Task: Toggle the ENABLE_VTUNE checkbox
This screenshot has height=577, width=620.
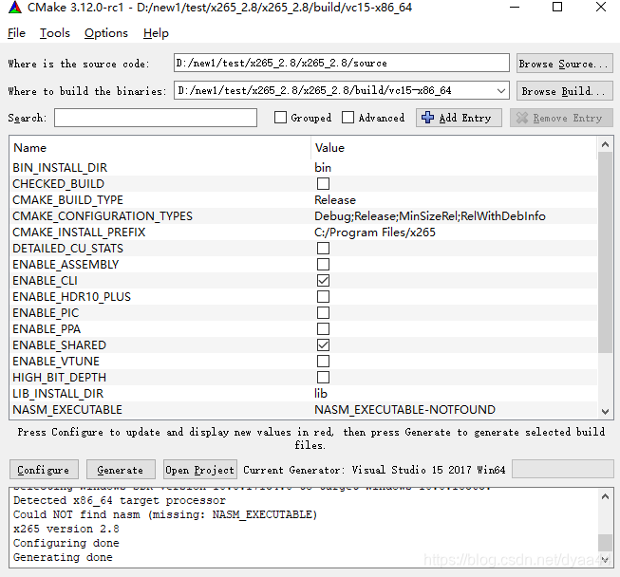Action: [x=323, y=362]
